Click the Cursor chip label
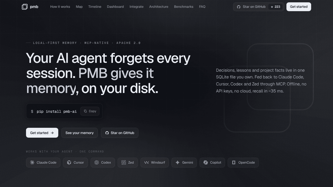 coord(79,163)
